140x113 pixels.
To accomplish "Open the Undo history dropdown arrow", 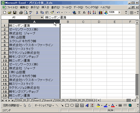I will tap(62, 13).
